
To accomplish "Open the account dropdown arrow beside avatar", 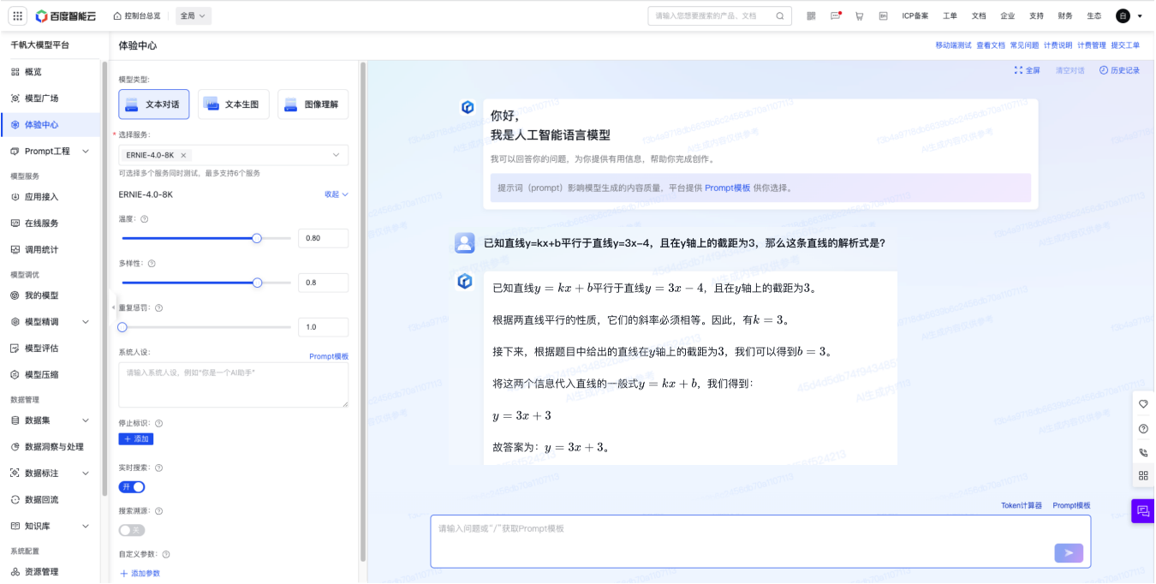I will [x=1140, y=16].
